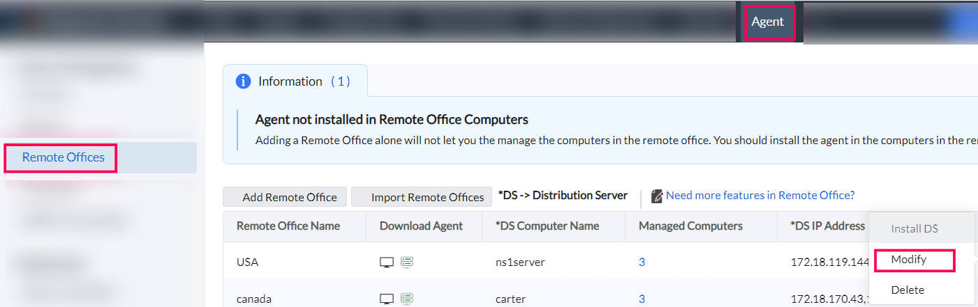Click the DS Computer Name column header
Viewport: 978px width, 307px height.
547,226
